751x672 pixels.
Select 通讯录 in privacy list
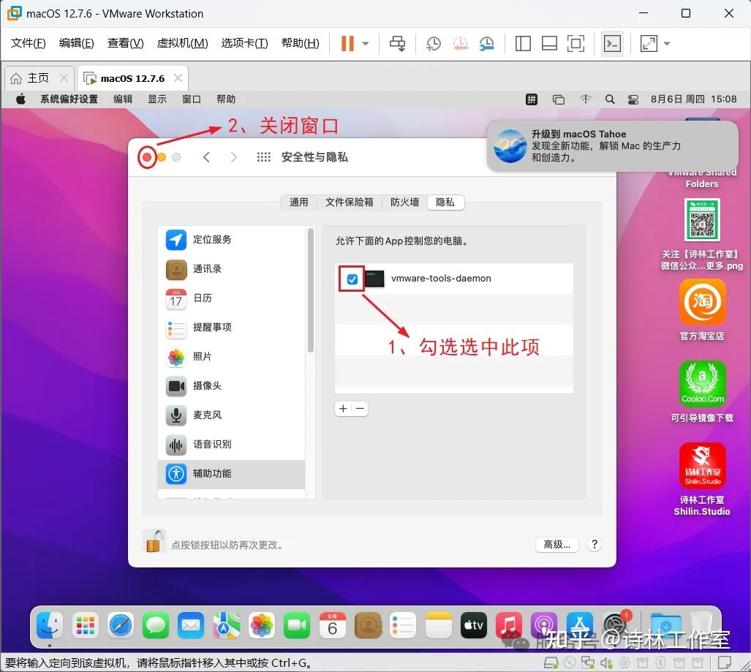pos(231,269)
